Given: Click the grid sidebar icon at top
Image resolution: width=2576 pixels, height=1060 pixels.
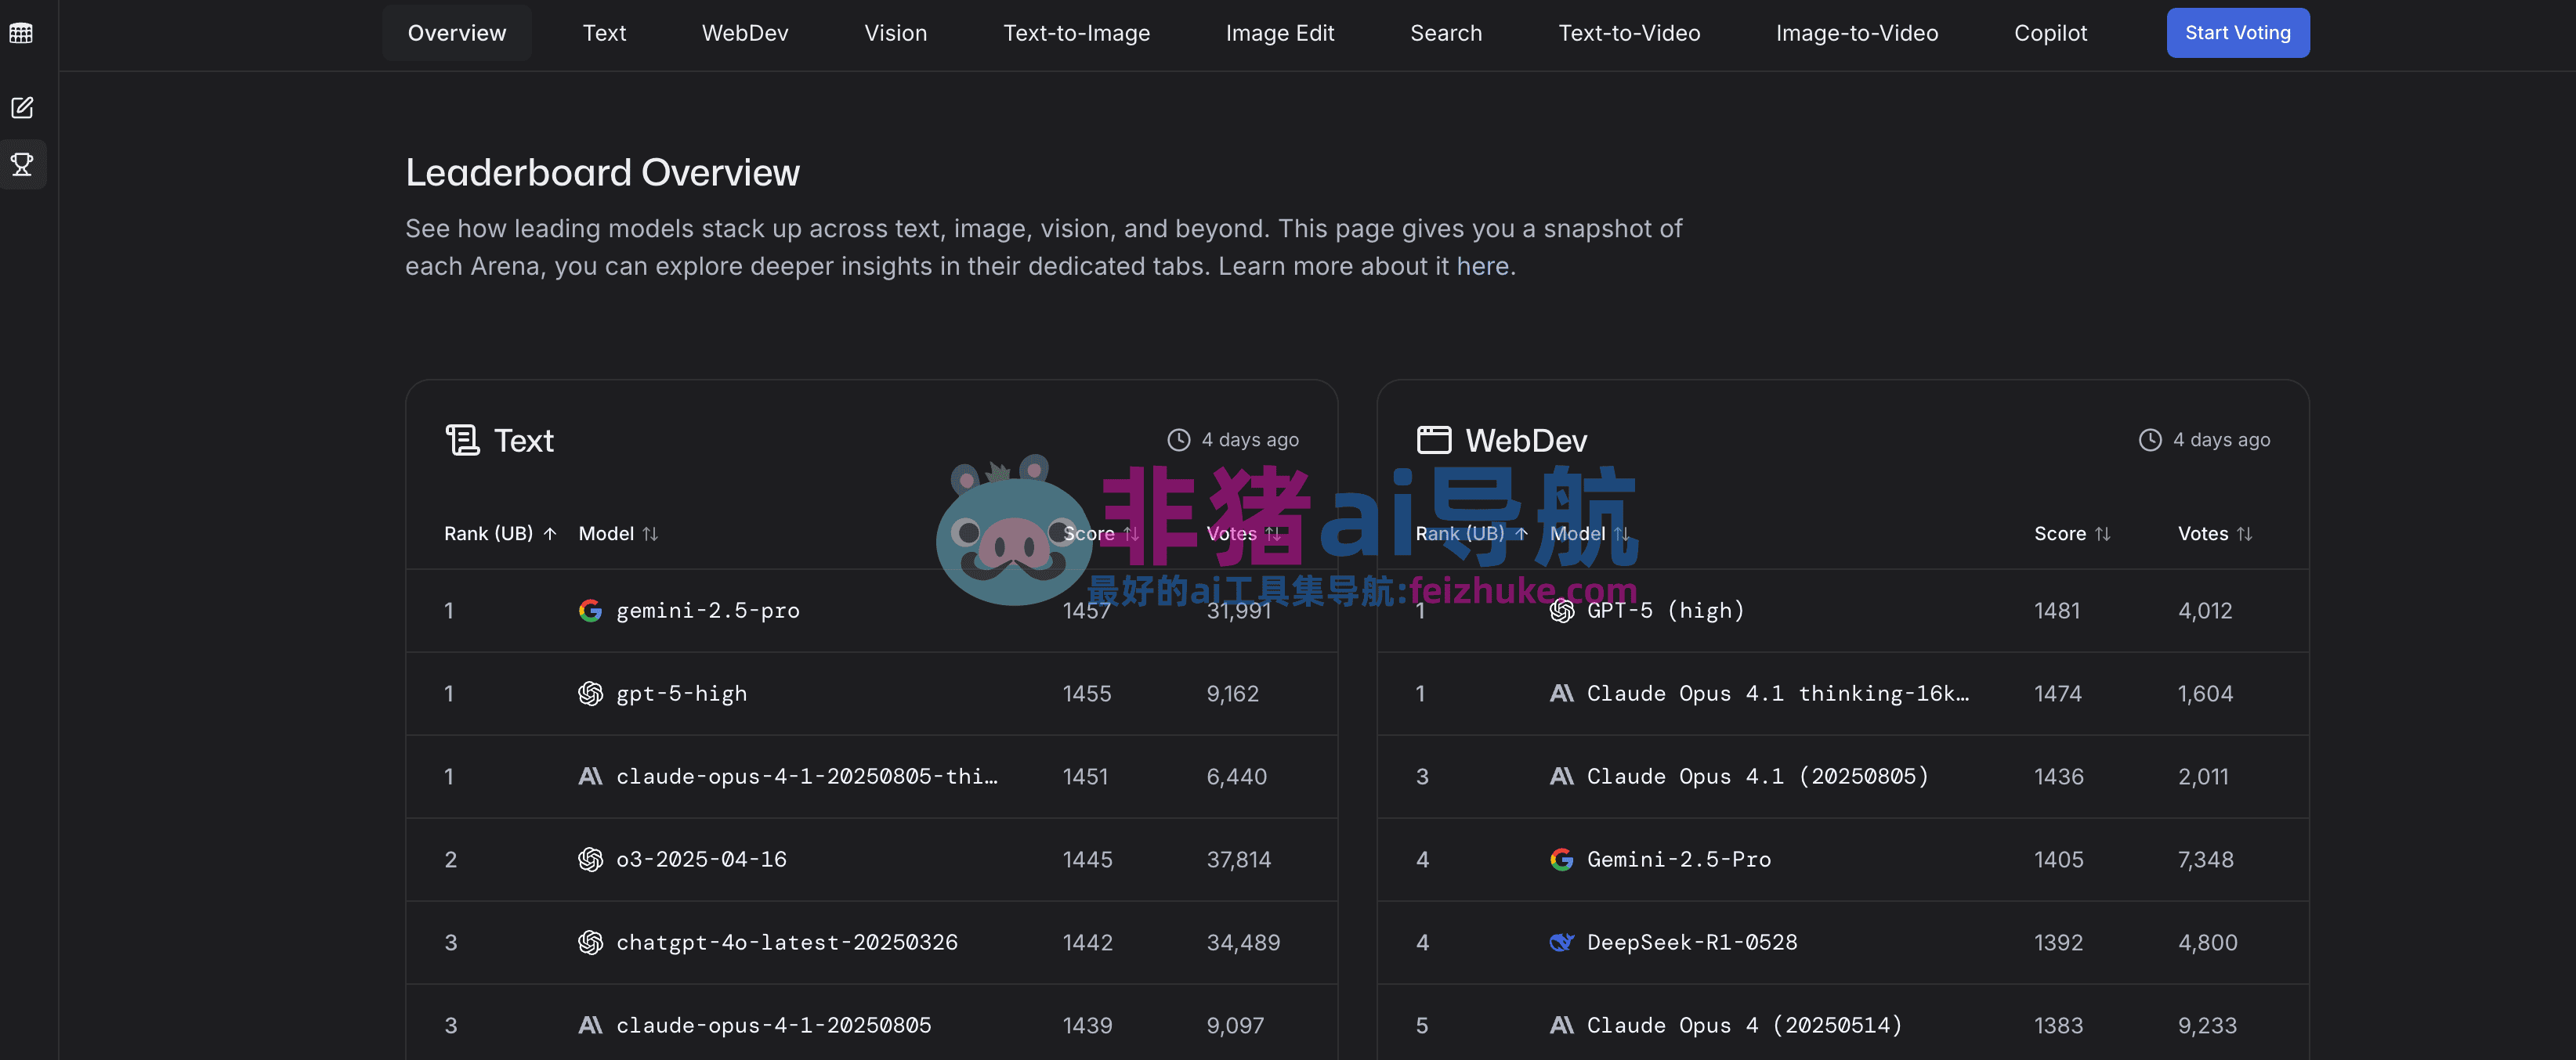Looking at the screenshot, I should (x=21, y=33).
